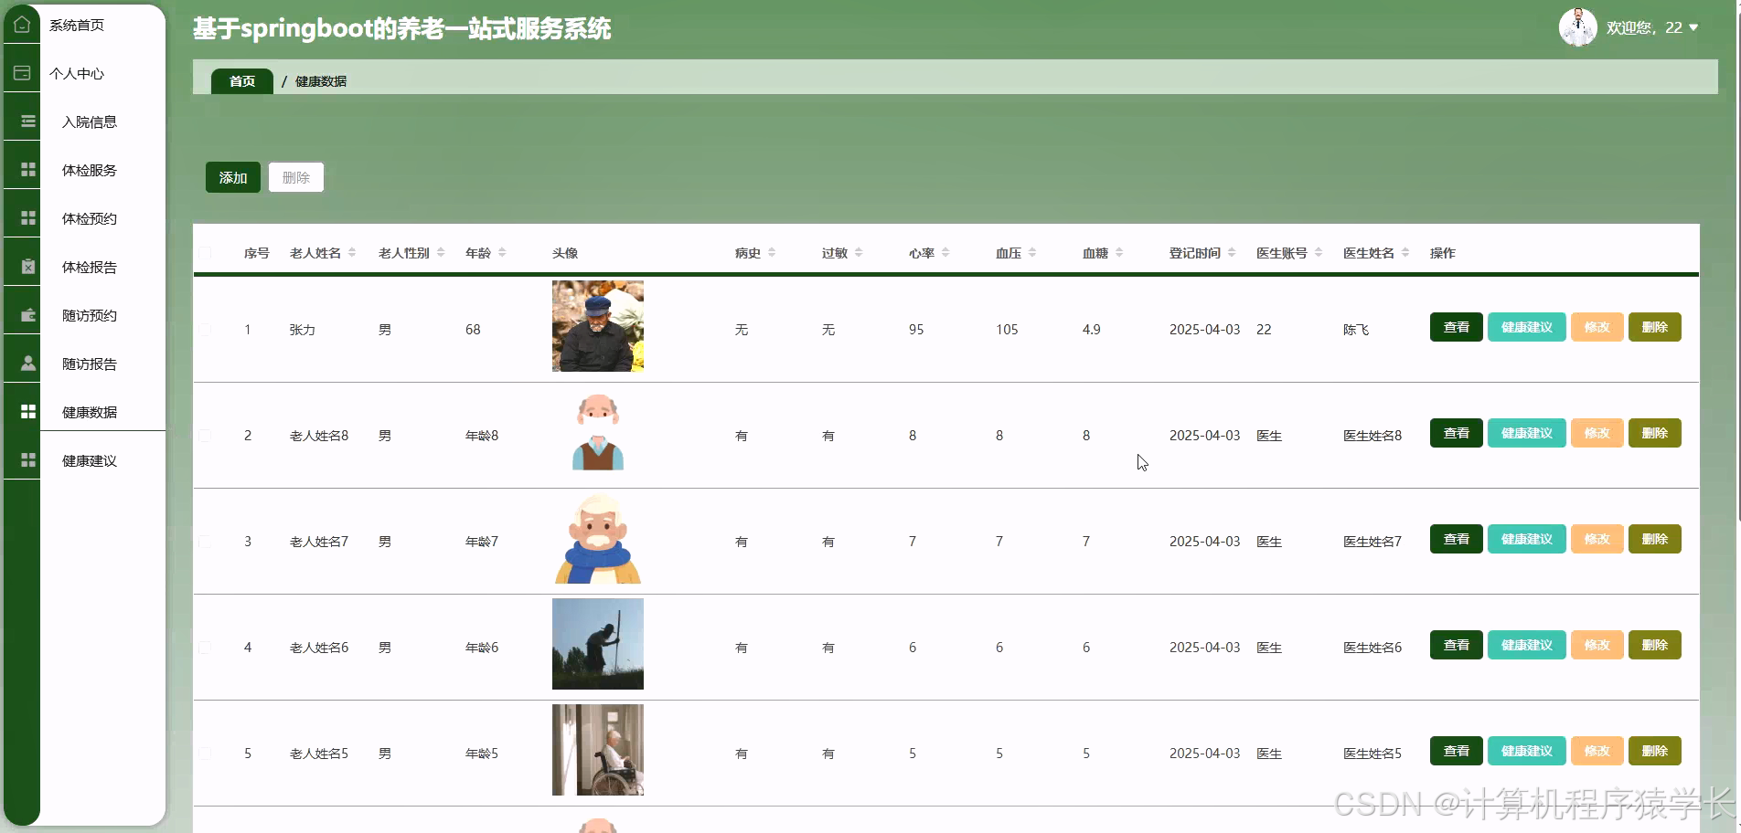Sort by 血压 column arrows
This screenshot has height=833, width=1741.
[1032, 253]
